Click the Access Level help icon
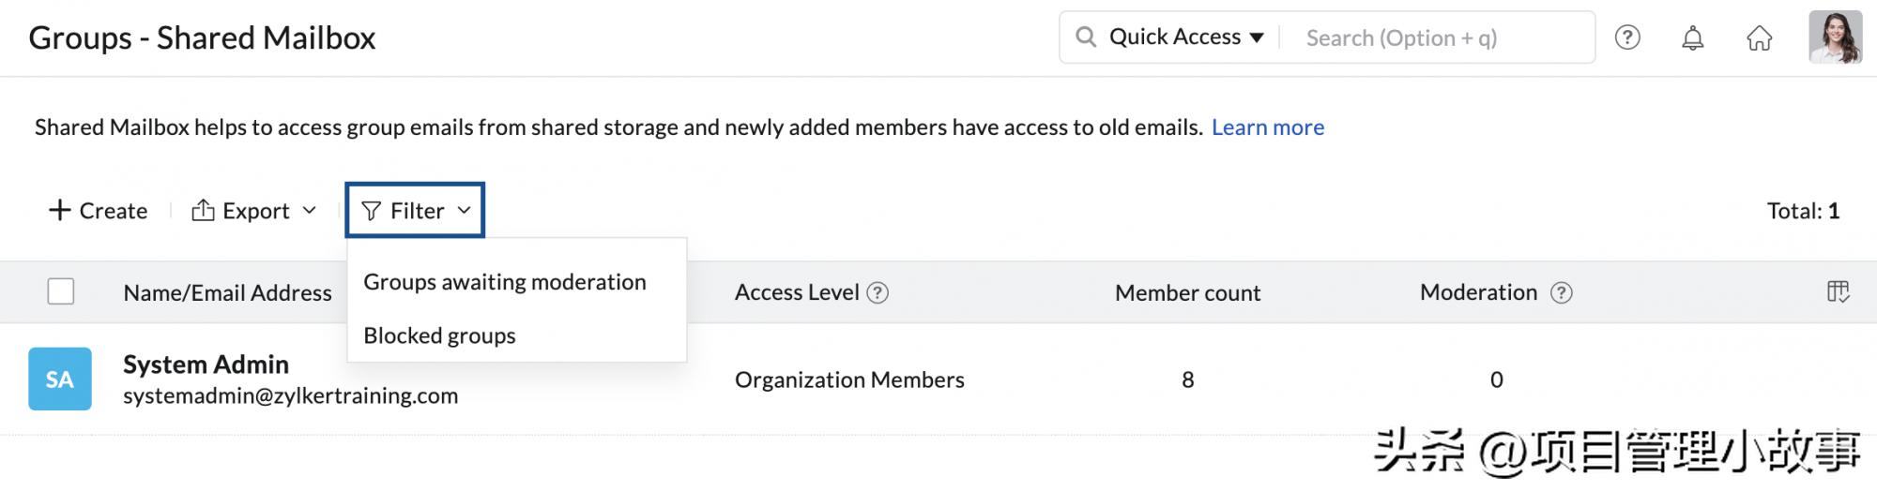1877x491 pixels. pos(877,292)
